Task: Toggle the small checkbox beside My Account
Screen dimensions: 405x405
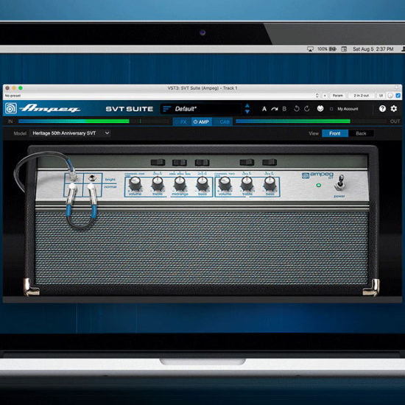Action: [331, 109]
